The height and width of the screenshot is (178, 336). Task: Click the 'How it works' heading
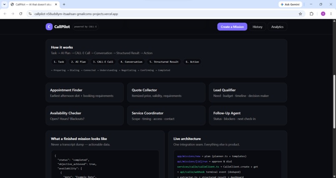click(62, 47)
